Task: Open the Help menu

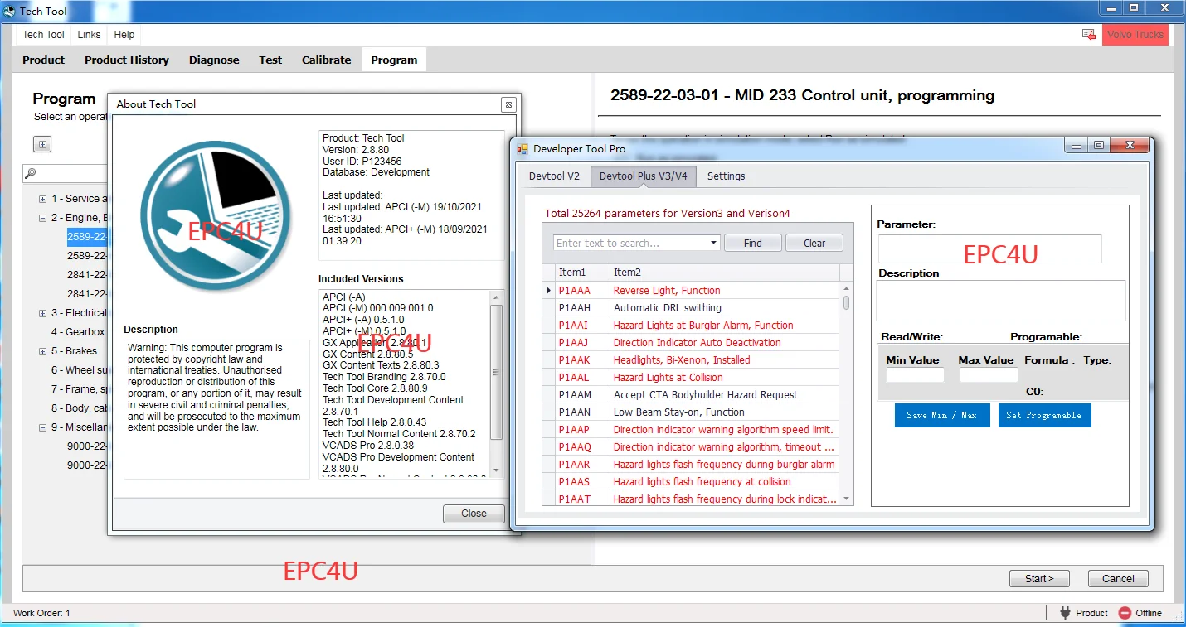Action: tap(124, 35)
